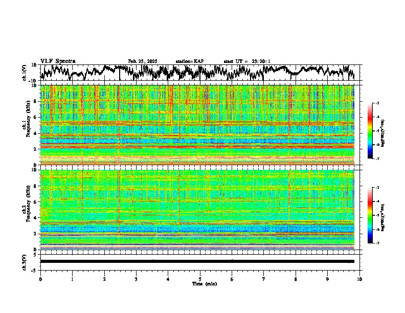Click the ch.1 colorbar log(PSD) units label
405x313 pixels.
[x=383, y=133]
